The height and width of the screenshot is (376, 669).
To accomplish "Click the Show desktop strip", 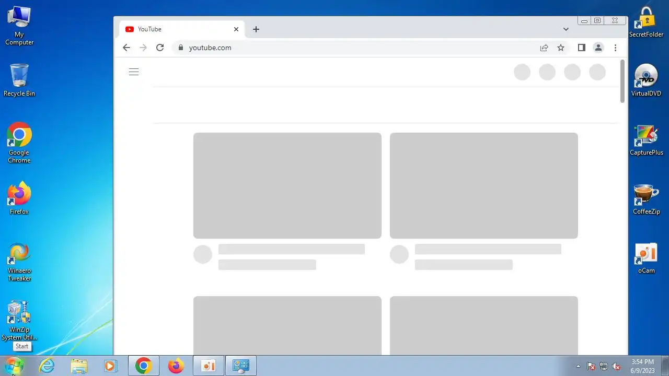I will point(665,366).
